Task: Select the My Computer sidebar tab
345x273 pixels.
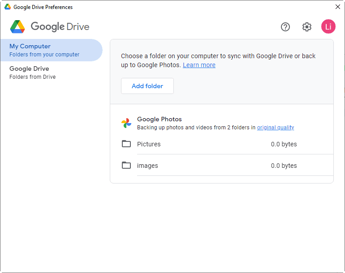Action: pyautogui.click(x=52, y=50)
